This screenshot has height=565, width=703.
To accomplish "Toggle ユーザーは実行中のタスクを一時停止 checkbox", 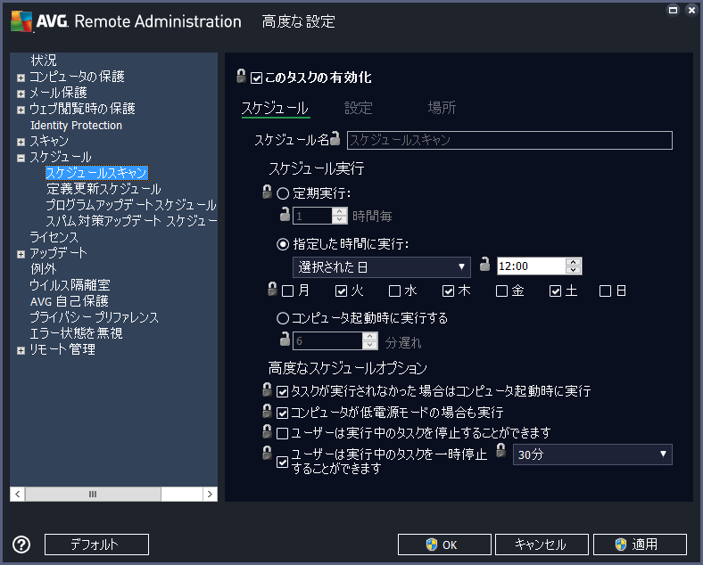I will pyautogui.click(x=282, y=462).
